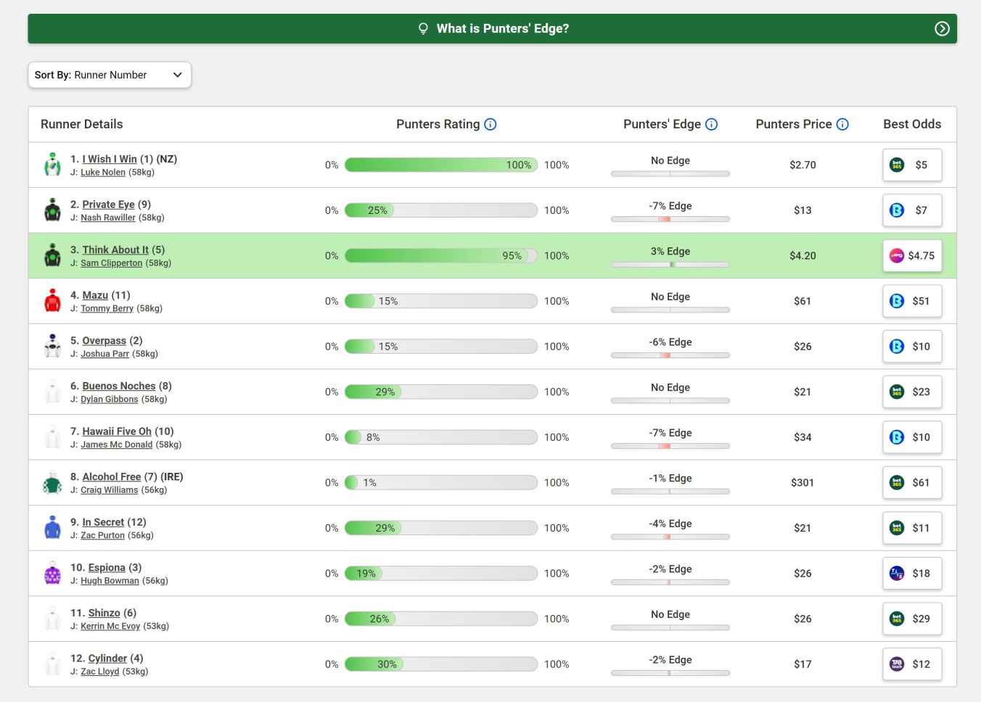The width and height of the screenshot is (981, 702).
Task: Click the TAB touch logo beside Cylinder's odds
Action: coord(898,664)
